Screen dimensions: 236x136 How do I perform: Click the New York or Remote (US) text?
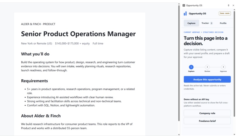(x=36, y=43)
